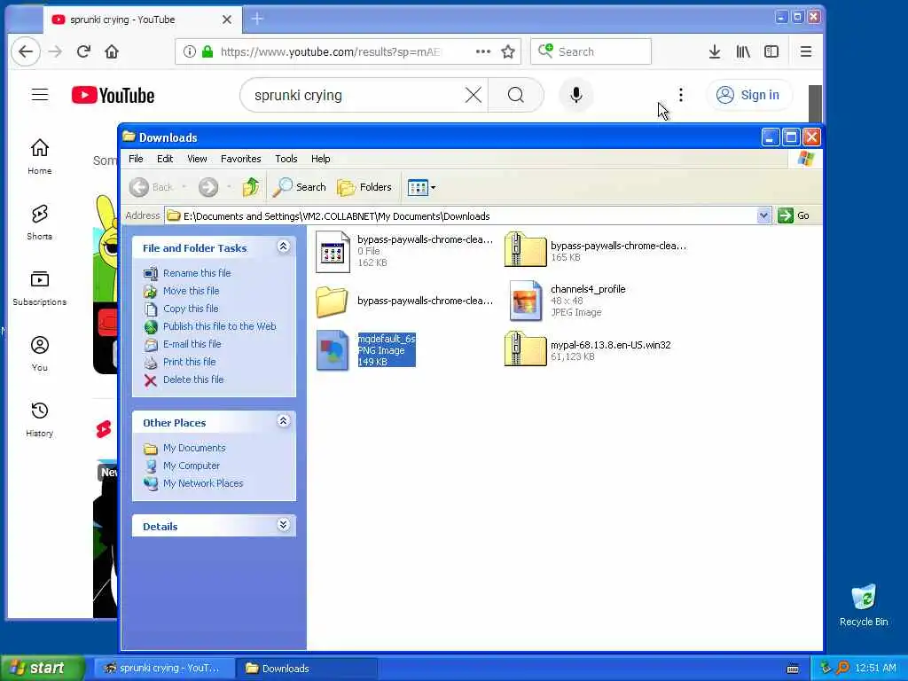
Task: Select the mypal-68.13.8.en-US.win32 archive
Action: pyautogui.click(x=588, y=349)
